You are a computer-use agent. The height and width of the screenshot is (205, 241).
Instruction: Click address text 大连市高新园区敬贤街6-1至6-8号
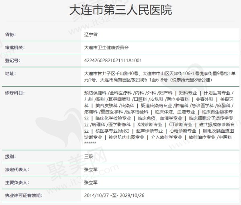(x=134, y=80)
